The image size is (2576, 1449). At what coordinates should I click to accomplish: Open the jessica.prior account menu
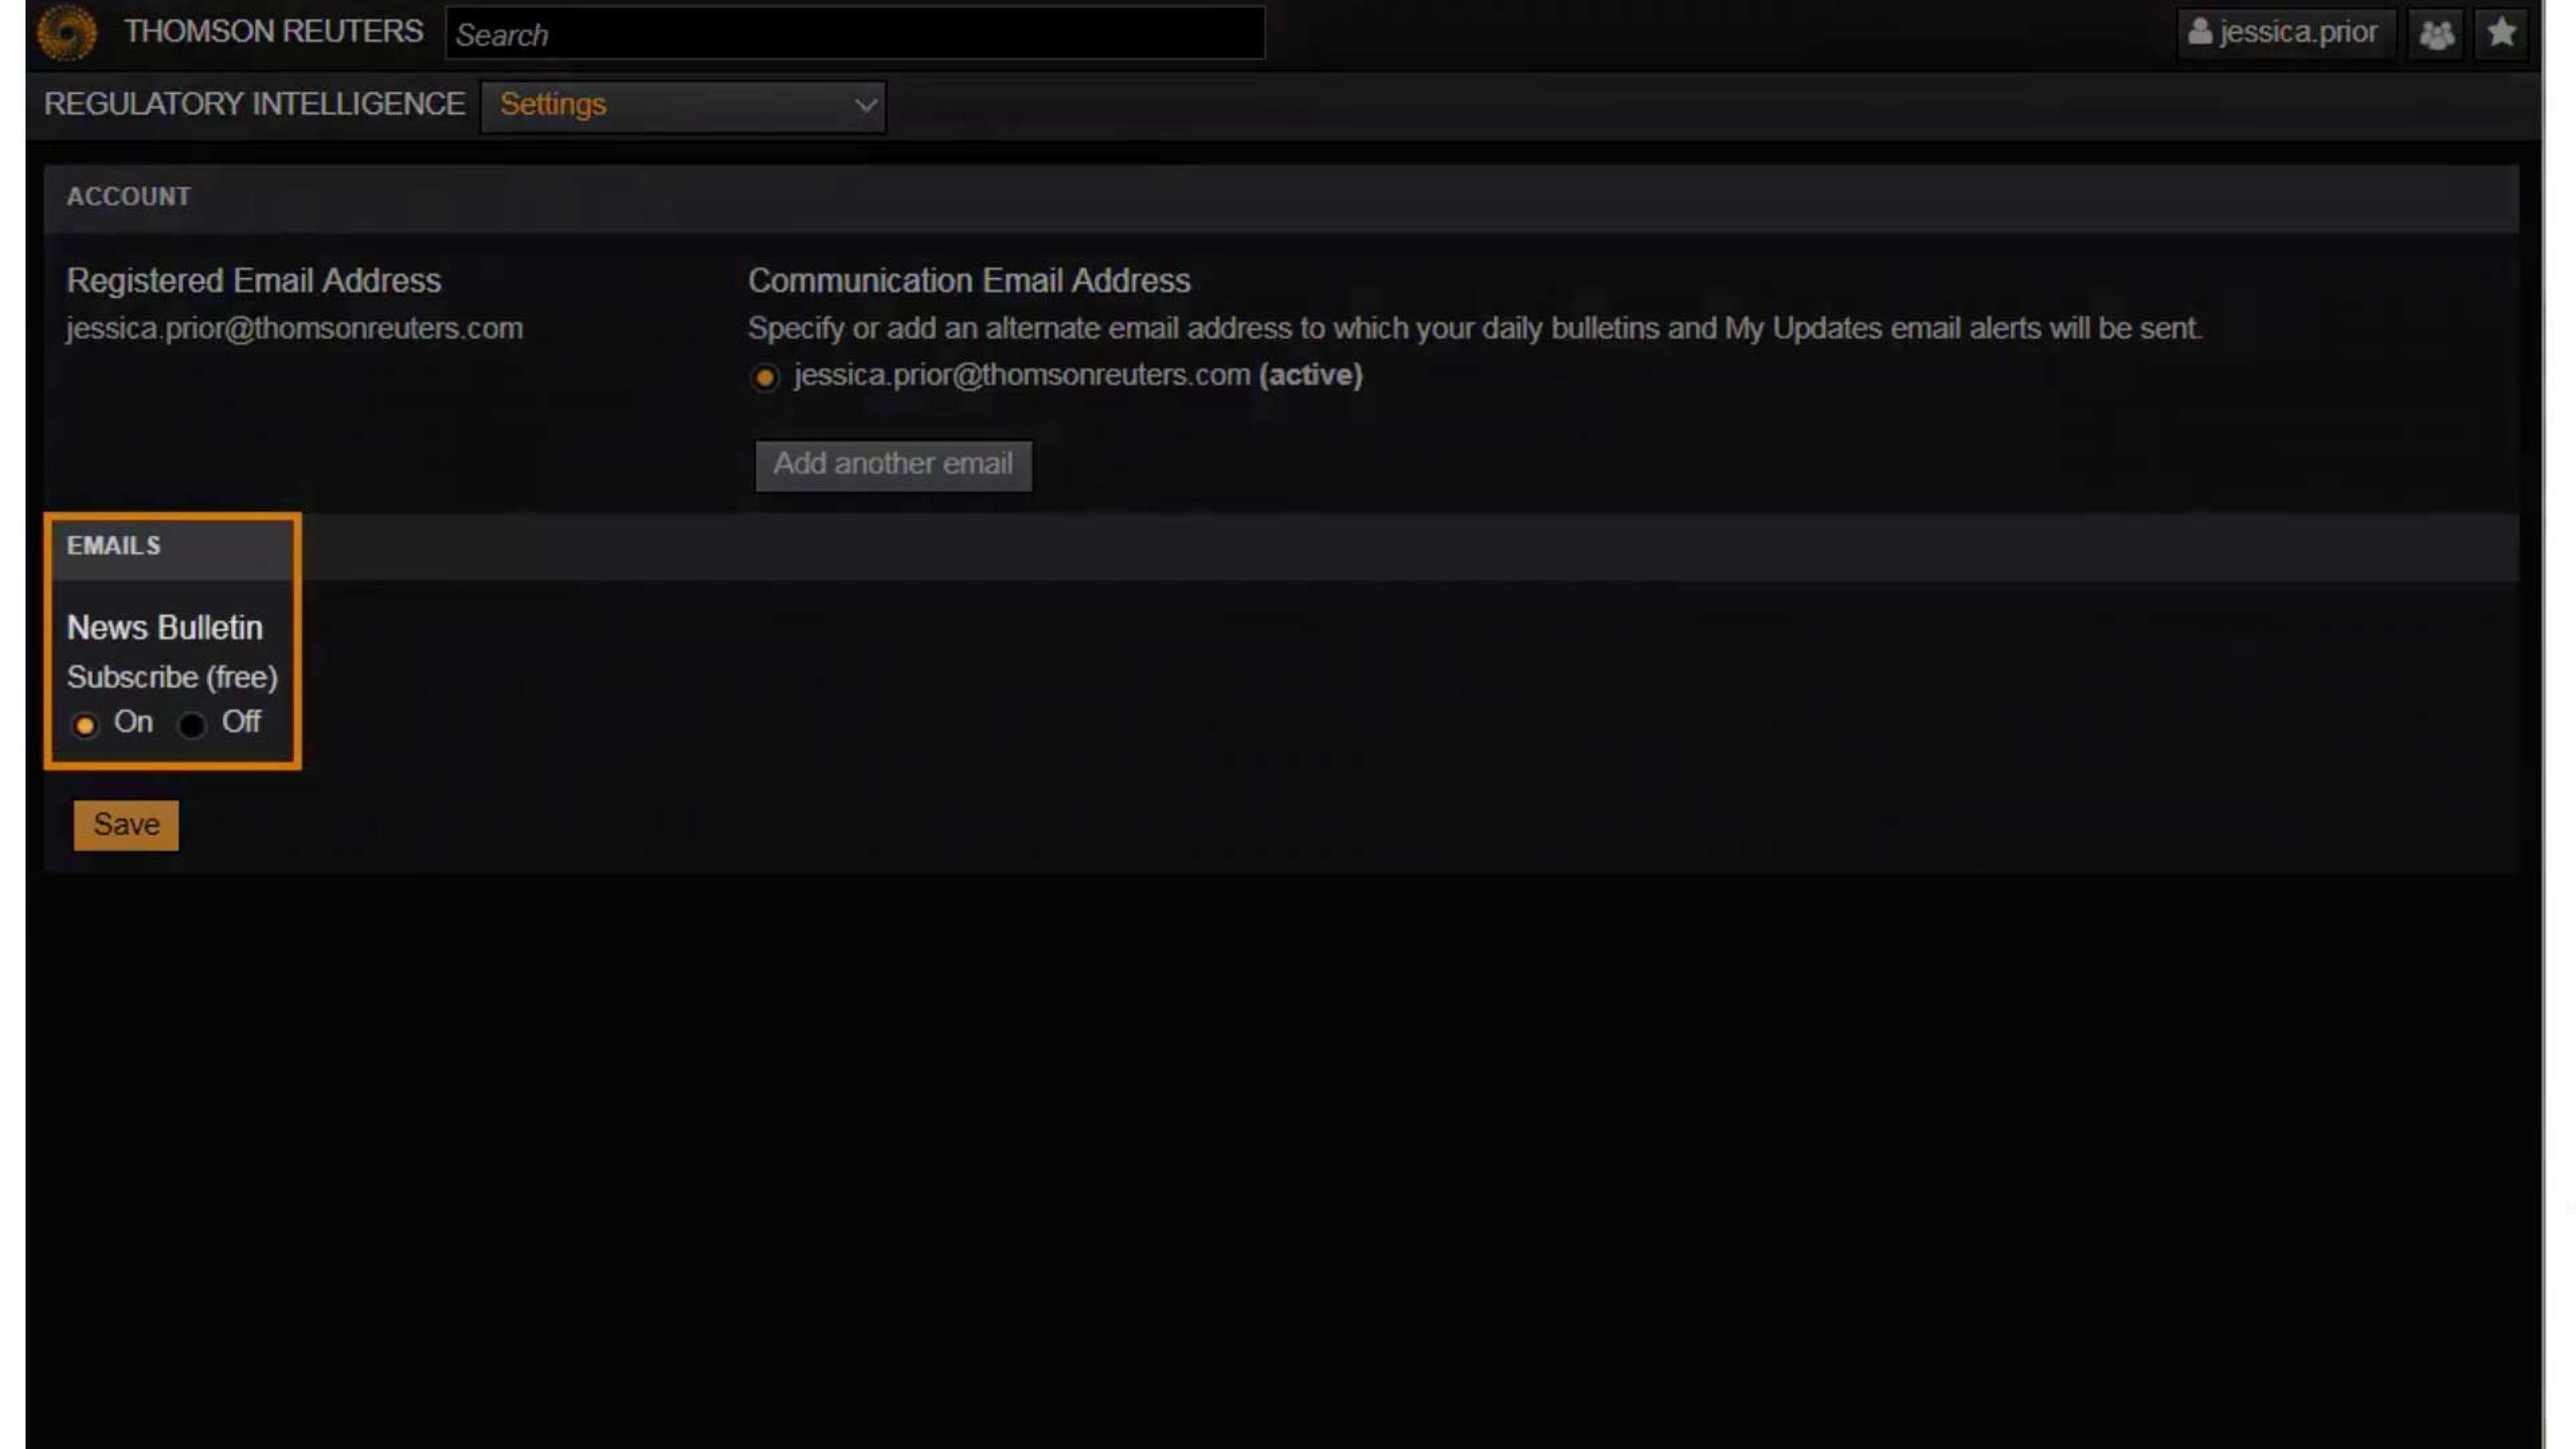(2285, 33)
